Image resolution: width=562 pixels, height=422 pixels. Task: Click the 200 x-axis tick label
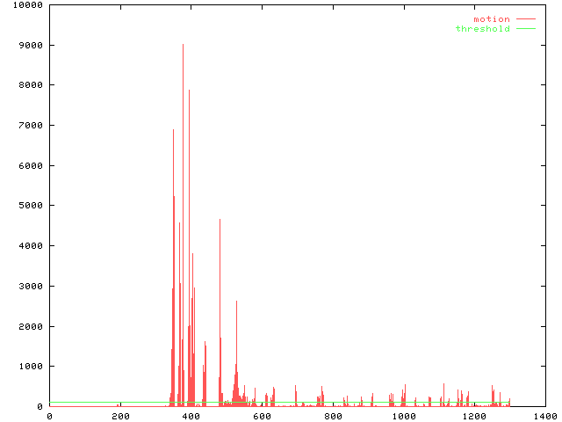[x=120, y=416]
